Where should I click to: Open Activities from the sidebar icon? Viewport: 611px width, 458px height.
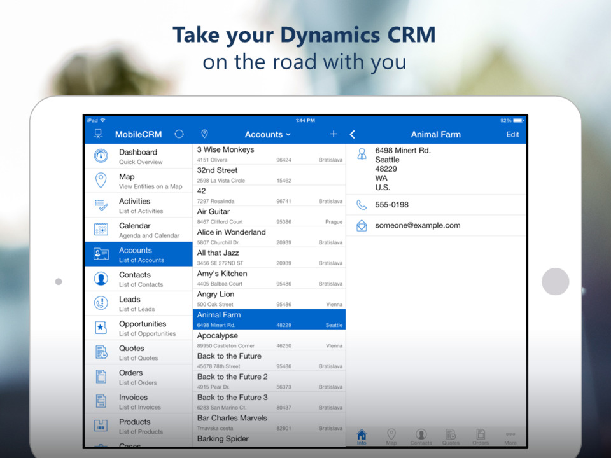click(102, 205)
